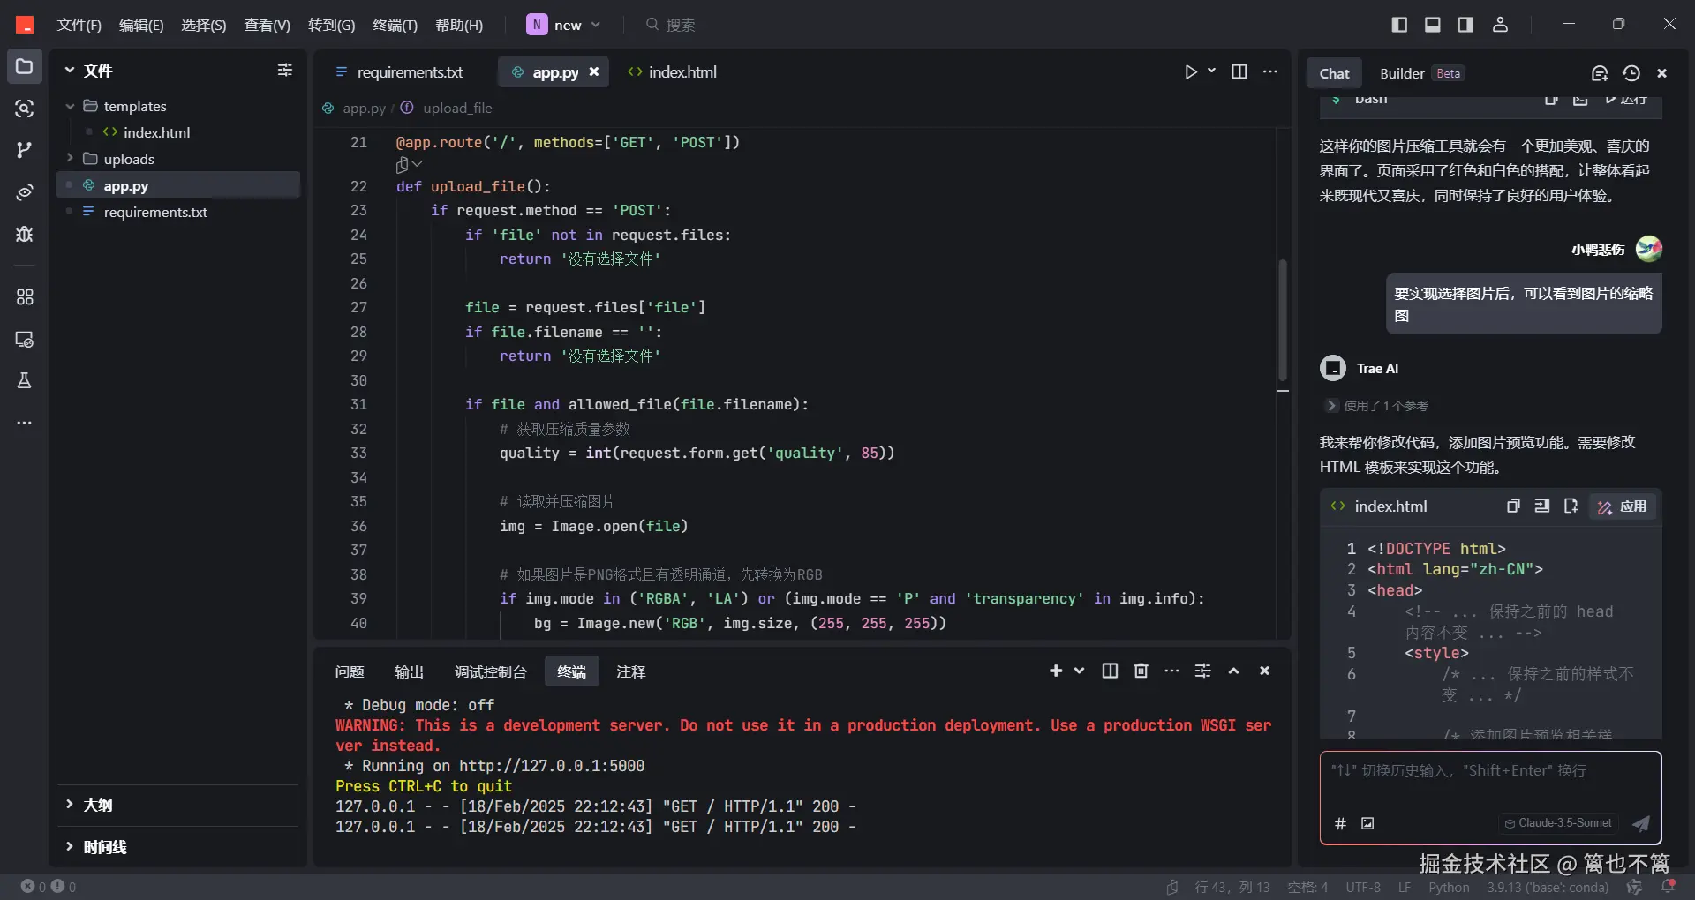Open the source control view
1695x900 pixels.
(25, 150)
